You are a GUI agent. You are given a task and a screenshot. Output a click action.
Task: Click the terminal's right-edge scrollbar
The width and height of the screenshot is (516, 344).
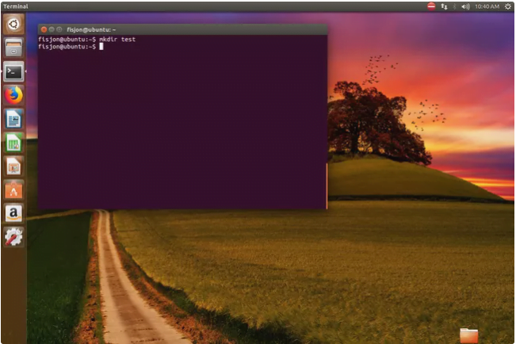tap(327, 186)
